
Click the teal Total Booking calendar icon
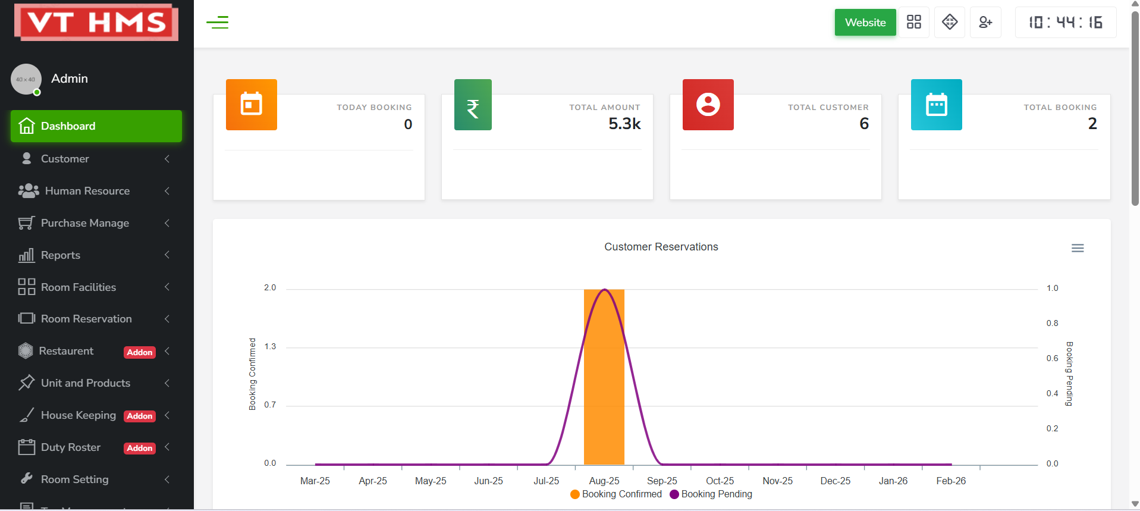[936, 105]
